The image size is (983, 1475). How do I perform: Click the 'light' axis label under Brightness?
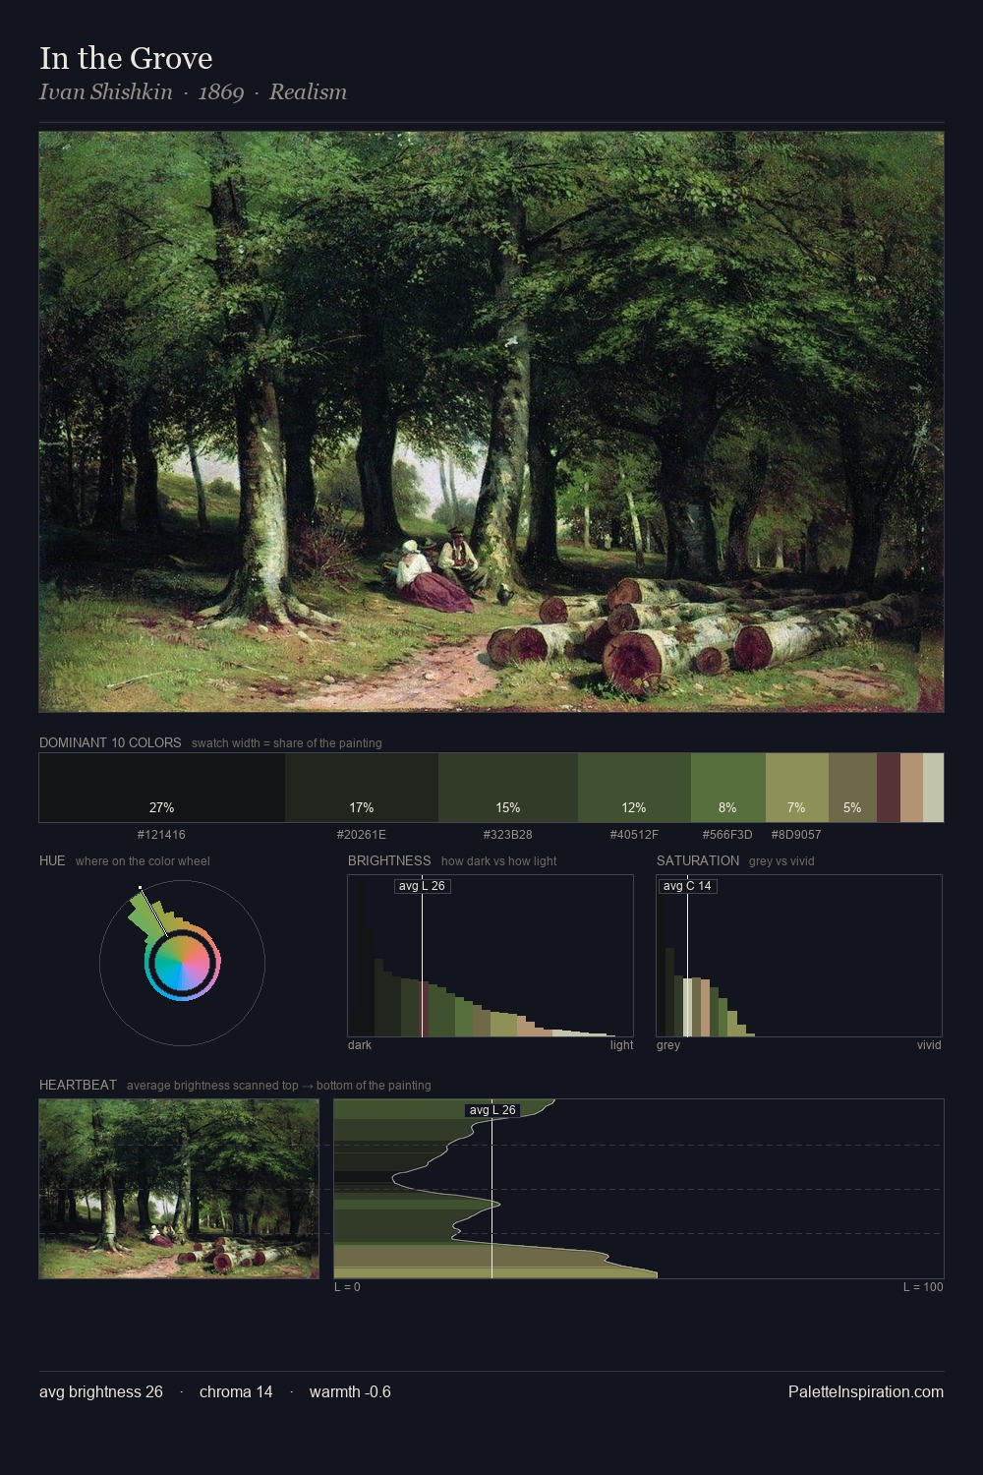tap(621, 1045)
